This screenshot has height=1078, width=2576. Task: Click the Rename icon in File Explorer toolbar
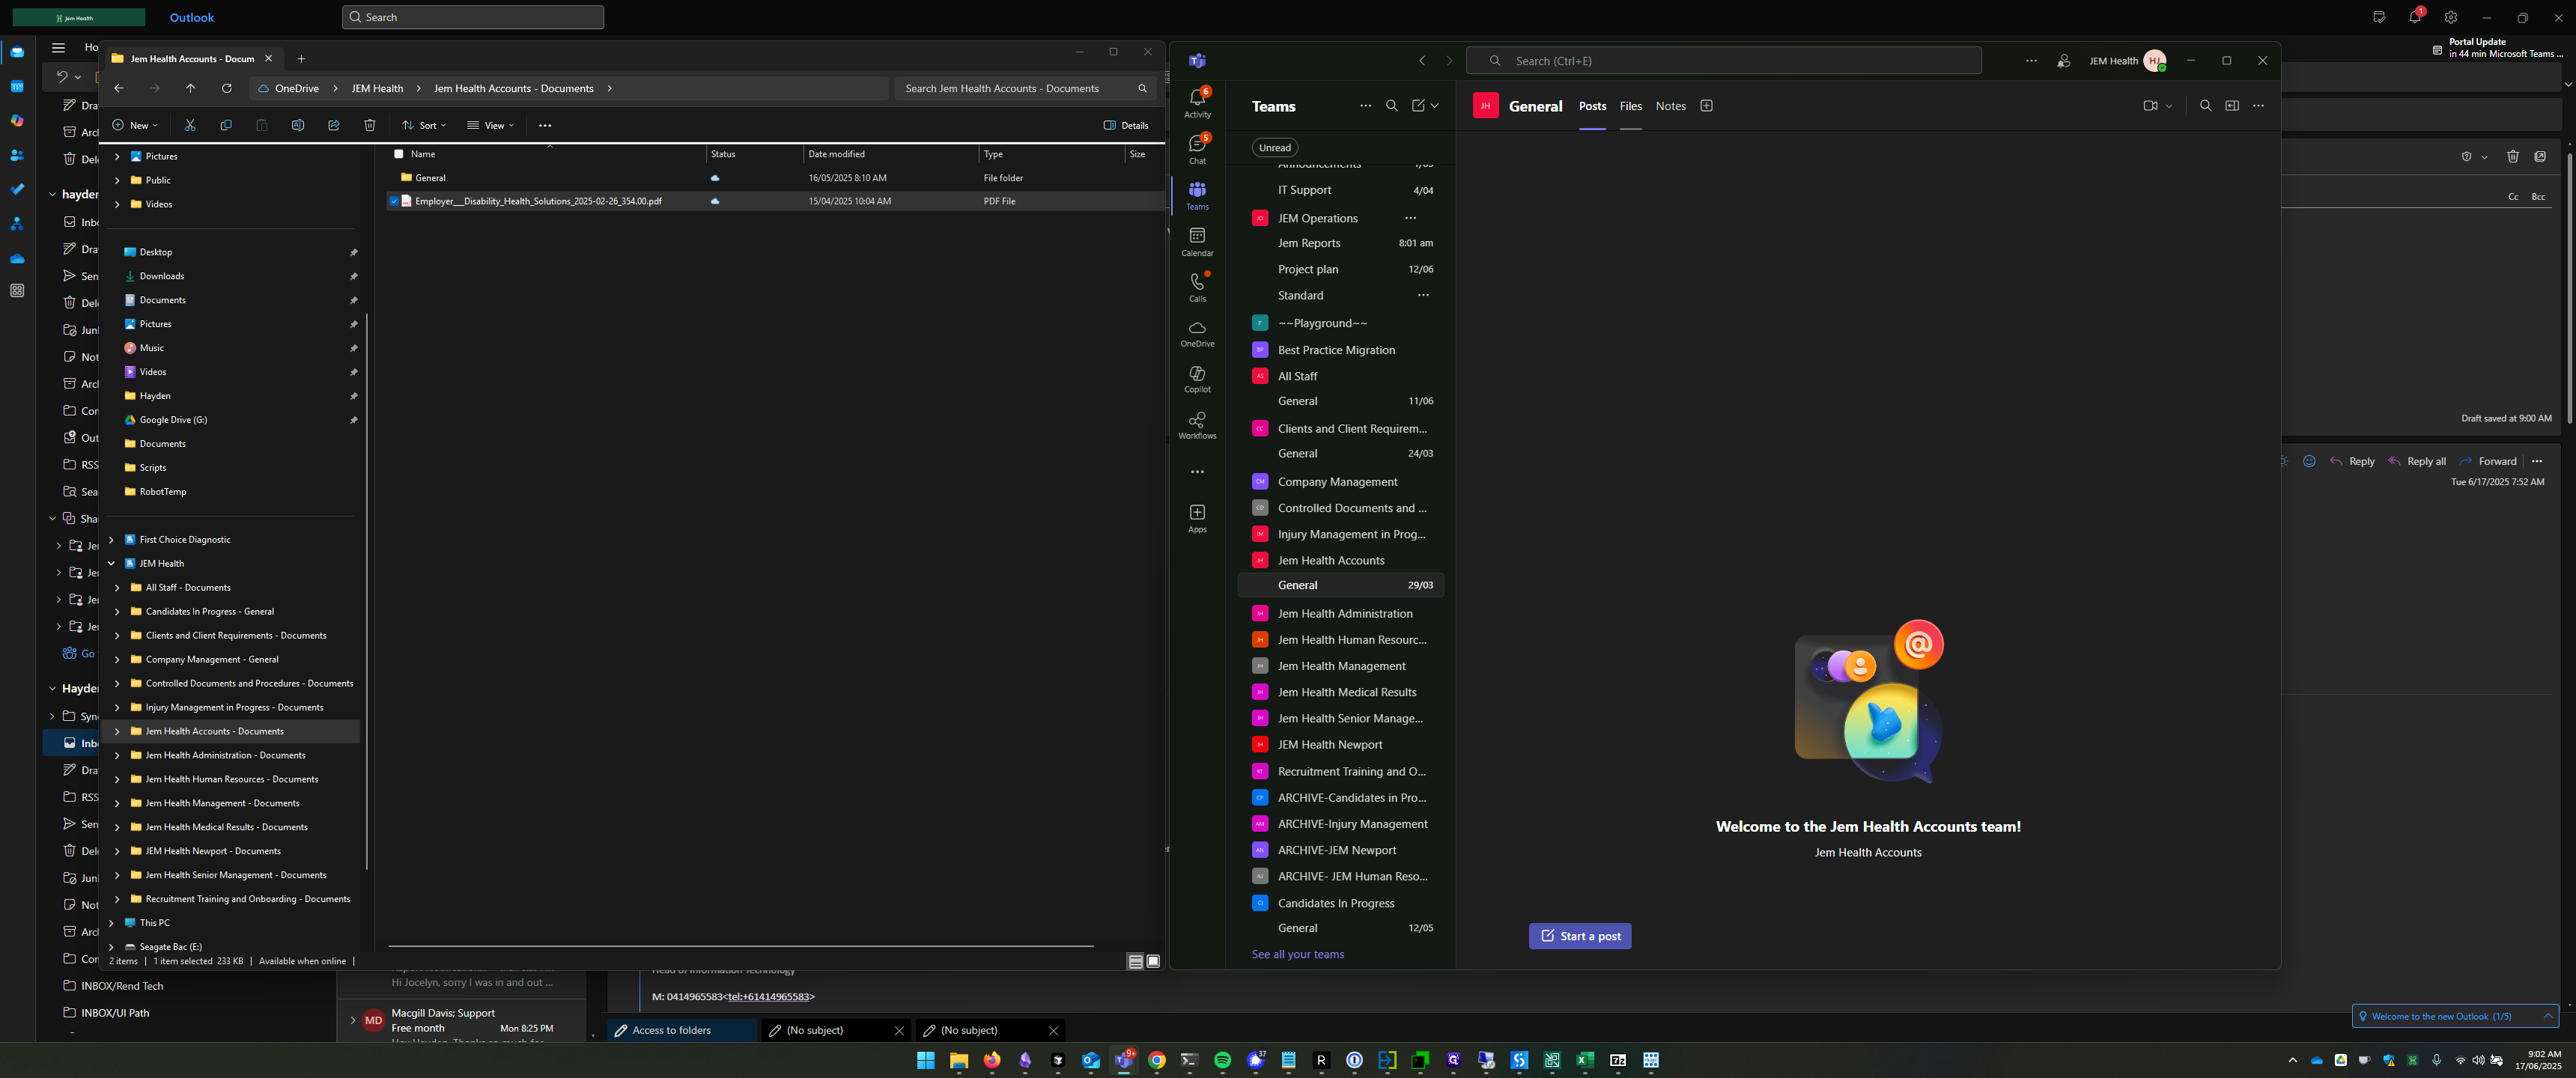298,125
